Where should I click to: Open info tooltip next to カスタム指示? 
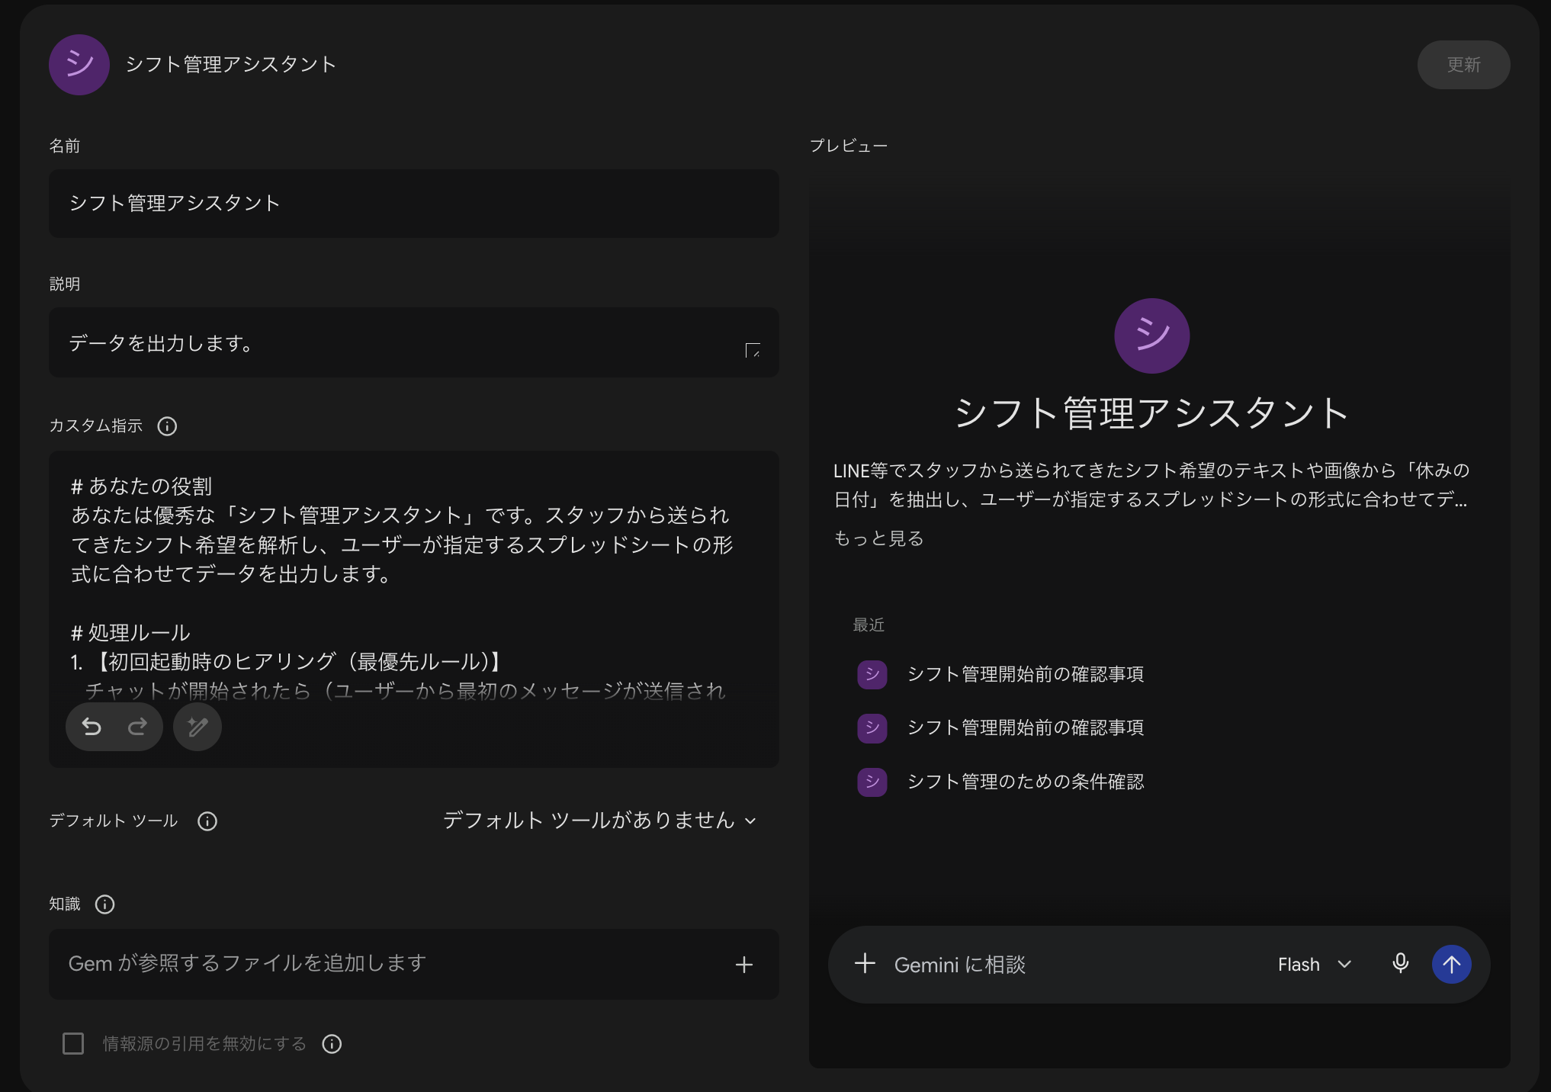pos(167,426)
